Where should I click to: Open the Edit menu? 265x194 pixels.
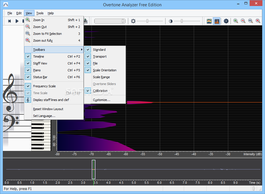pyautogui.click(x=19, y=13)
